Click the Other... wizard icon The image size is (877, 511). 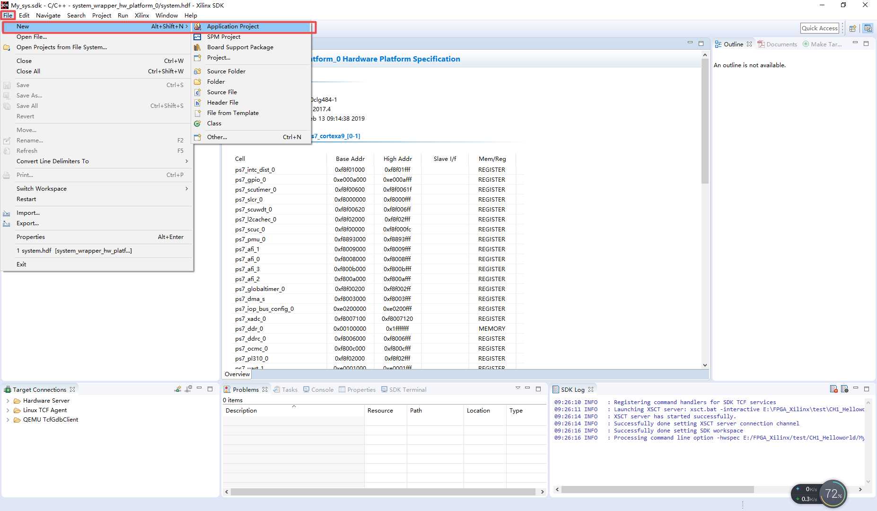click(198, 137)
